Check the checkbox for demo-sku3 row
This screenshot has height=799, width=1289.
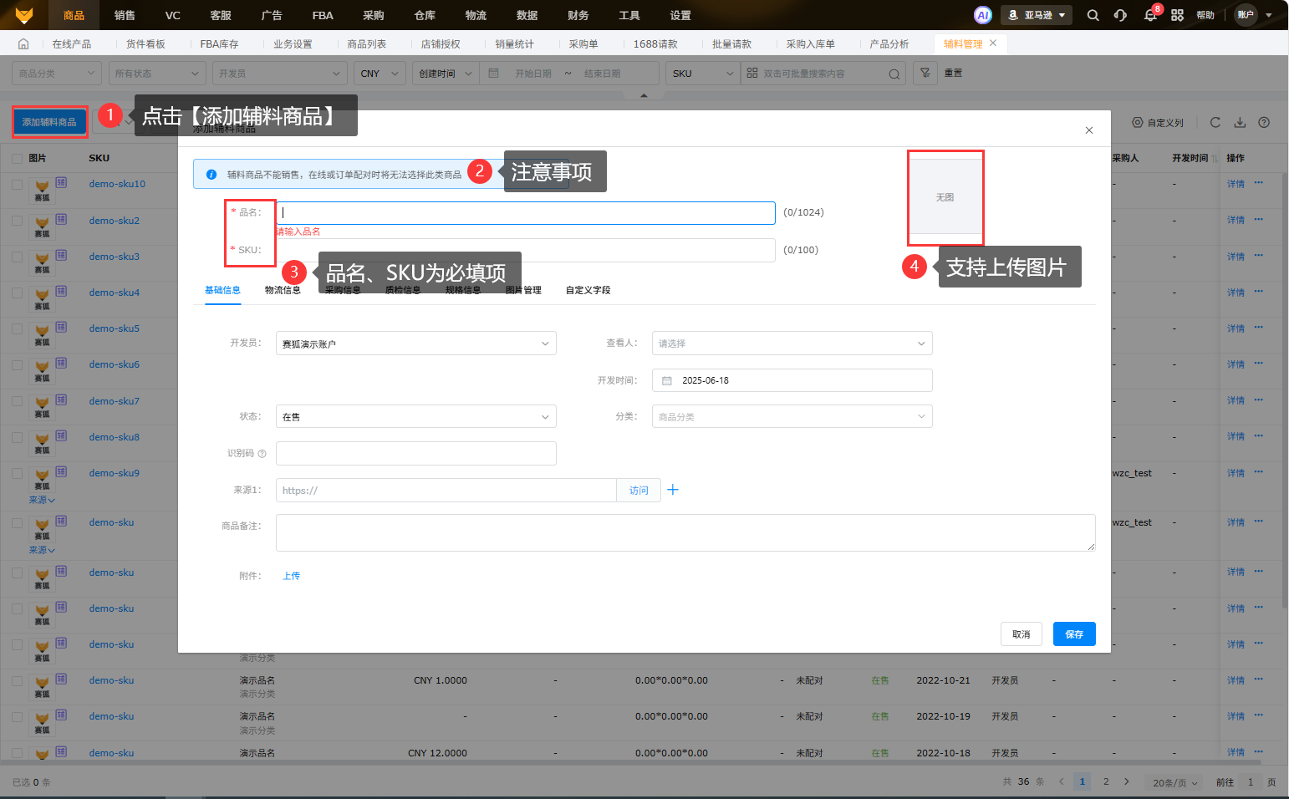[17, 257]
